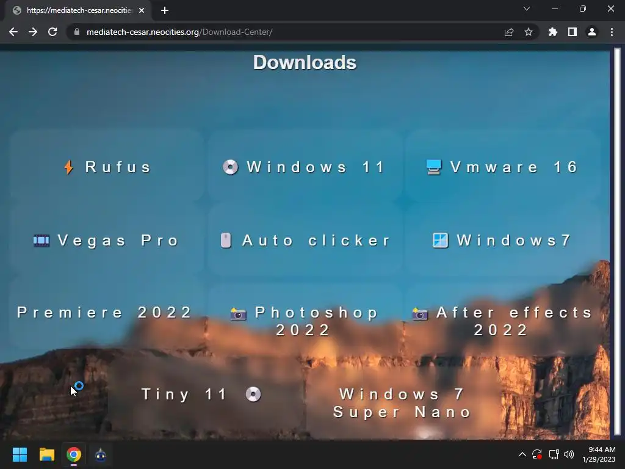Open the Windows Start menu
Image resolution: width=625 pixels, height=469 pixels.
tap(20, 454)
